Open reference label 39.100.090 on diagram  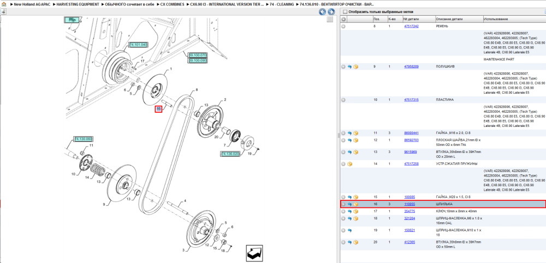coord(198,60)
